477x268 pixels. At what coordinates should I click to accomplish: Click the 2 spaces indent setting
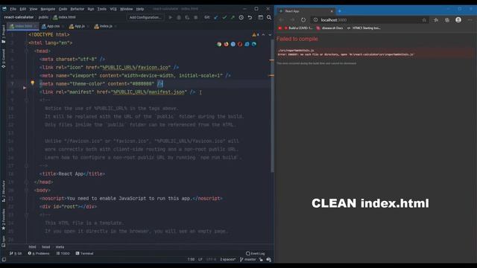[x=227, y=260]
